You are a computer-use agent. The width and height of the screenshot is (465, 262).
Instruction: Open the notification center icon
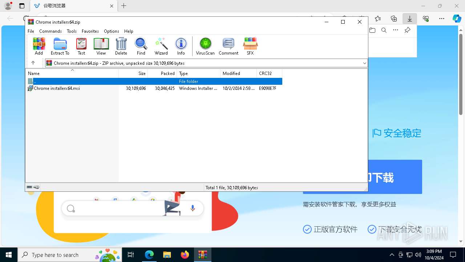[453, 255]
